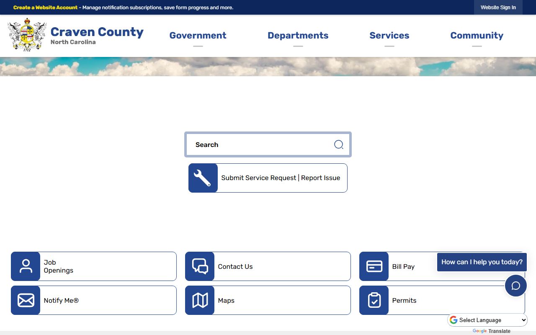Click the credit card Bill Pay icon
536x335 pixels.
point(374,266)
